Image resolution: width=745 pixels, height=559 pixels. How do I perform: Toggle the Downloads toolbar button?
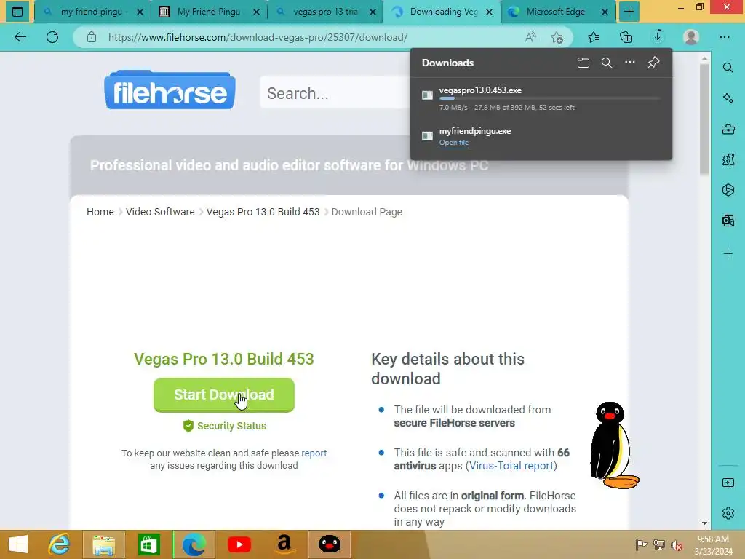(658, 37)
